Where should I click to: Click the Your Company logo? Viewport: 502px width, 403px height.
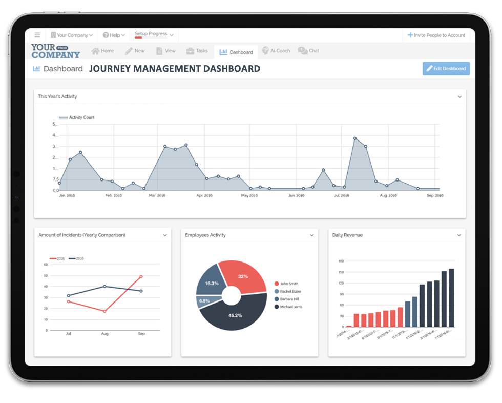coord(55,51)
